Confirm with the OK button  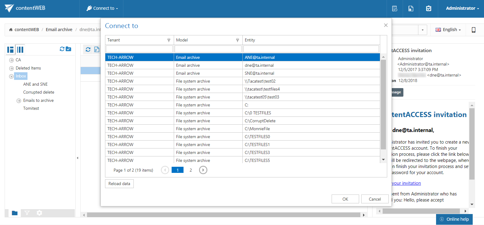pos(345,199)
